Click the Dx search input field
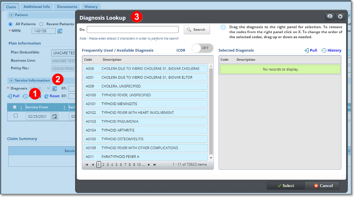 click(x=133, y=30)
